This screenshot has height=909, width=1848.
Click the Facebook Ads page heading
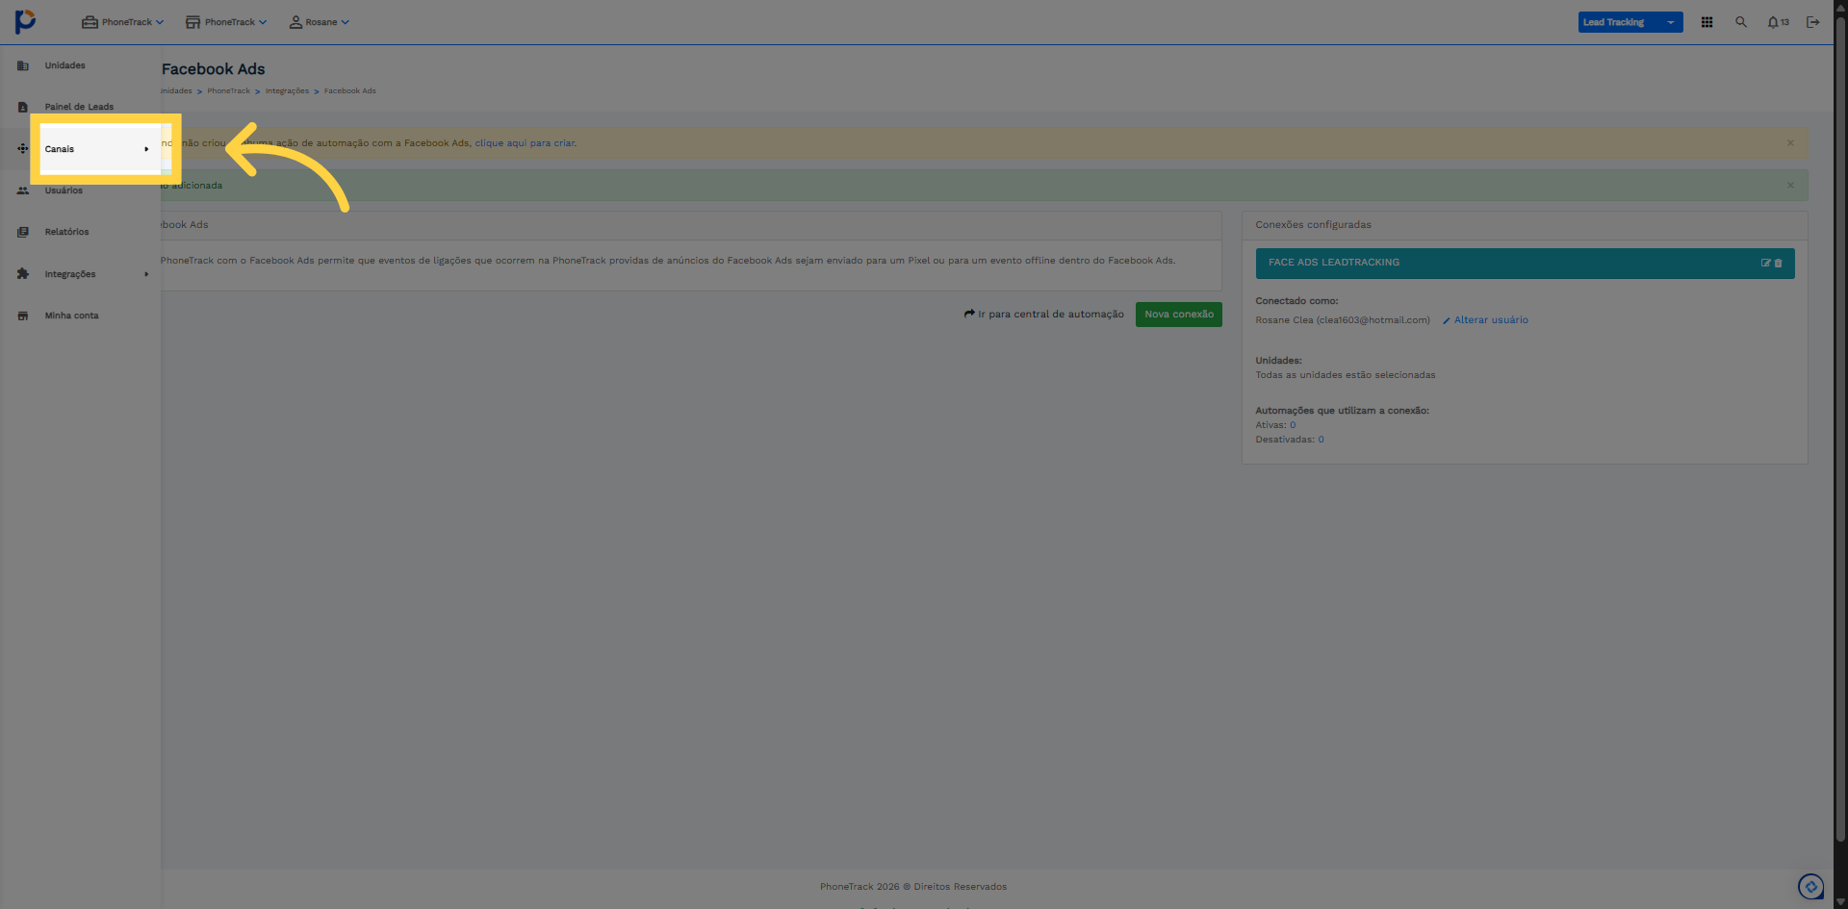point(213,69)
